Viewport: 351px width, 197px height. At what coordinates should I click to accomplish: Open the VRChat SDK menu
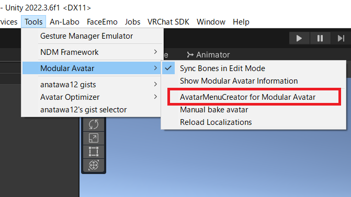(x=168, y=22)
